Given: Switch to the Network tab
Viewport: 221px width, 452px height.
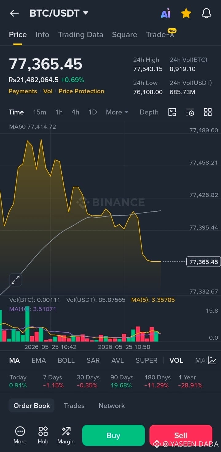Looking at the screenshot, I should click(x=112, y=406).
